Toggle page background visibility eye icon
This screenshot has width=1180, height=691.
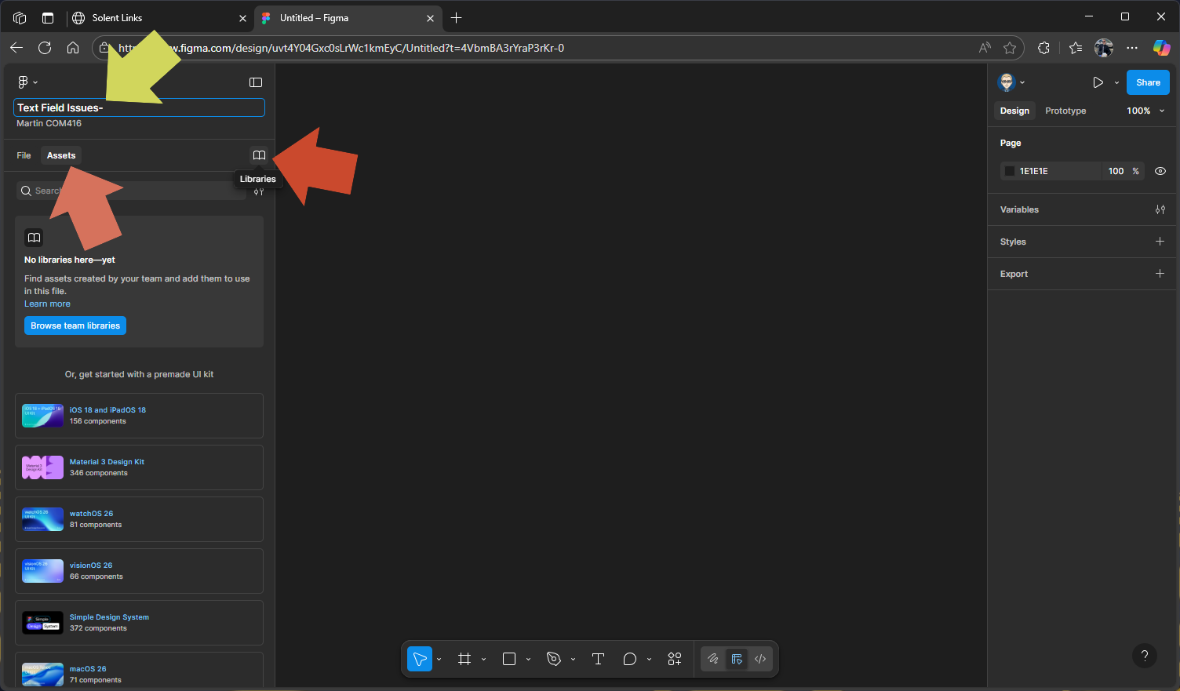(x=1160, y=171)
